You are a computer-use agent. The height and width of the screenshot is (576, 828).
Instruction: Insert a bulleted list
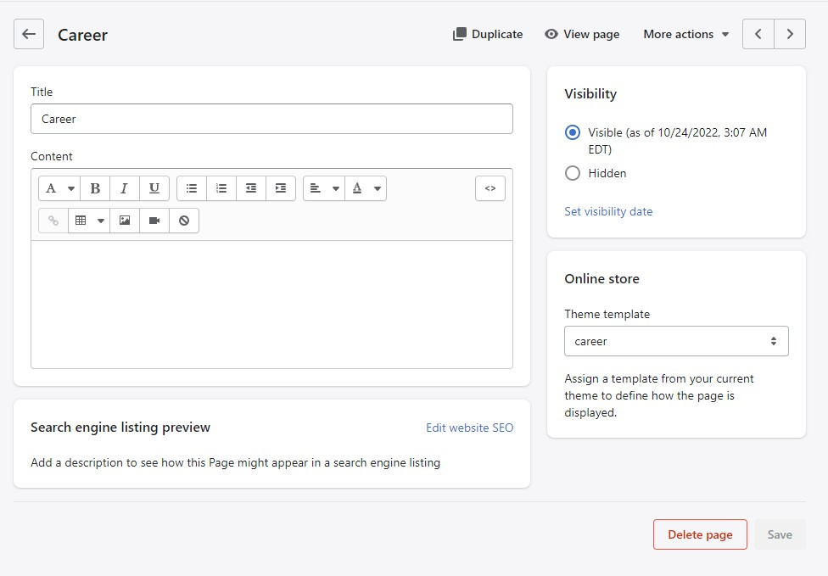[x=192, y=188]
